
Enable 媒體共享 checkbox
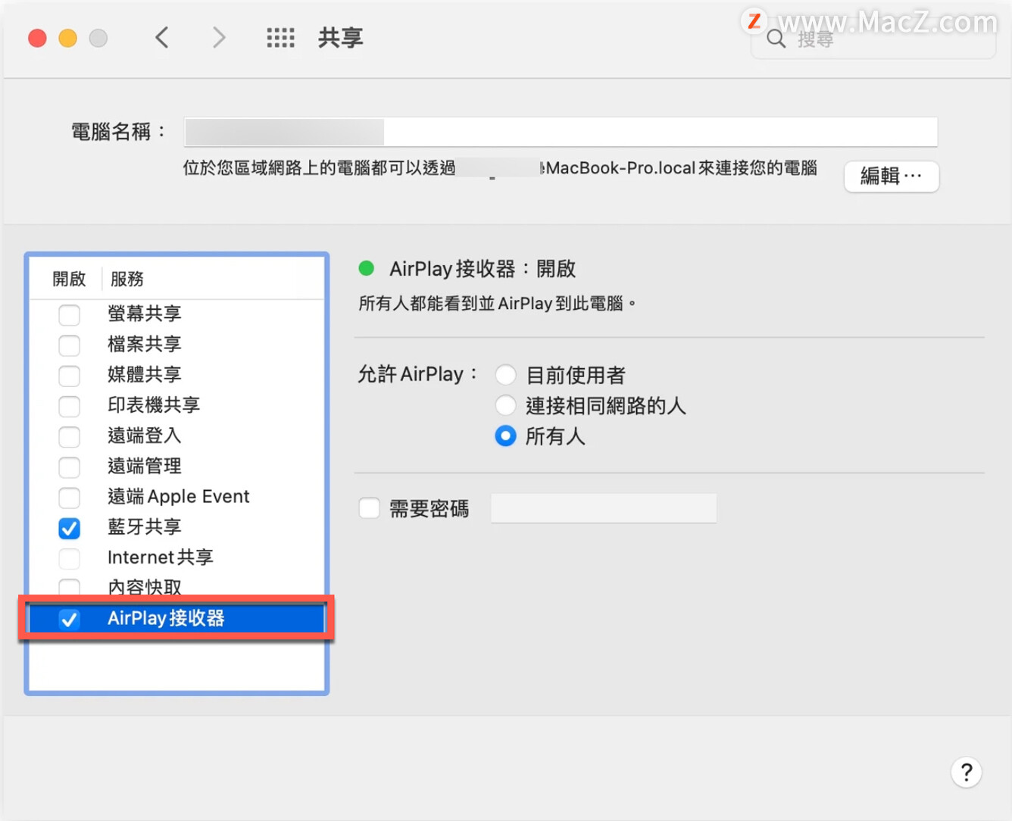tap(69, 375)
